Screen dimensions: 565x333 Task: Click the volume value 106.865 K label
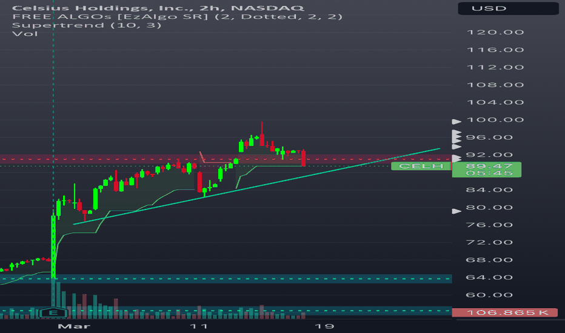click(x=504, y=312)
